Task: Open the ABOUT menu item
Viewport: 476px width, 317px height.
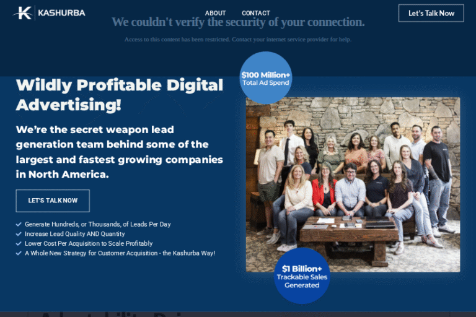Action: (x=215, y=13)
